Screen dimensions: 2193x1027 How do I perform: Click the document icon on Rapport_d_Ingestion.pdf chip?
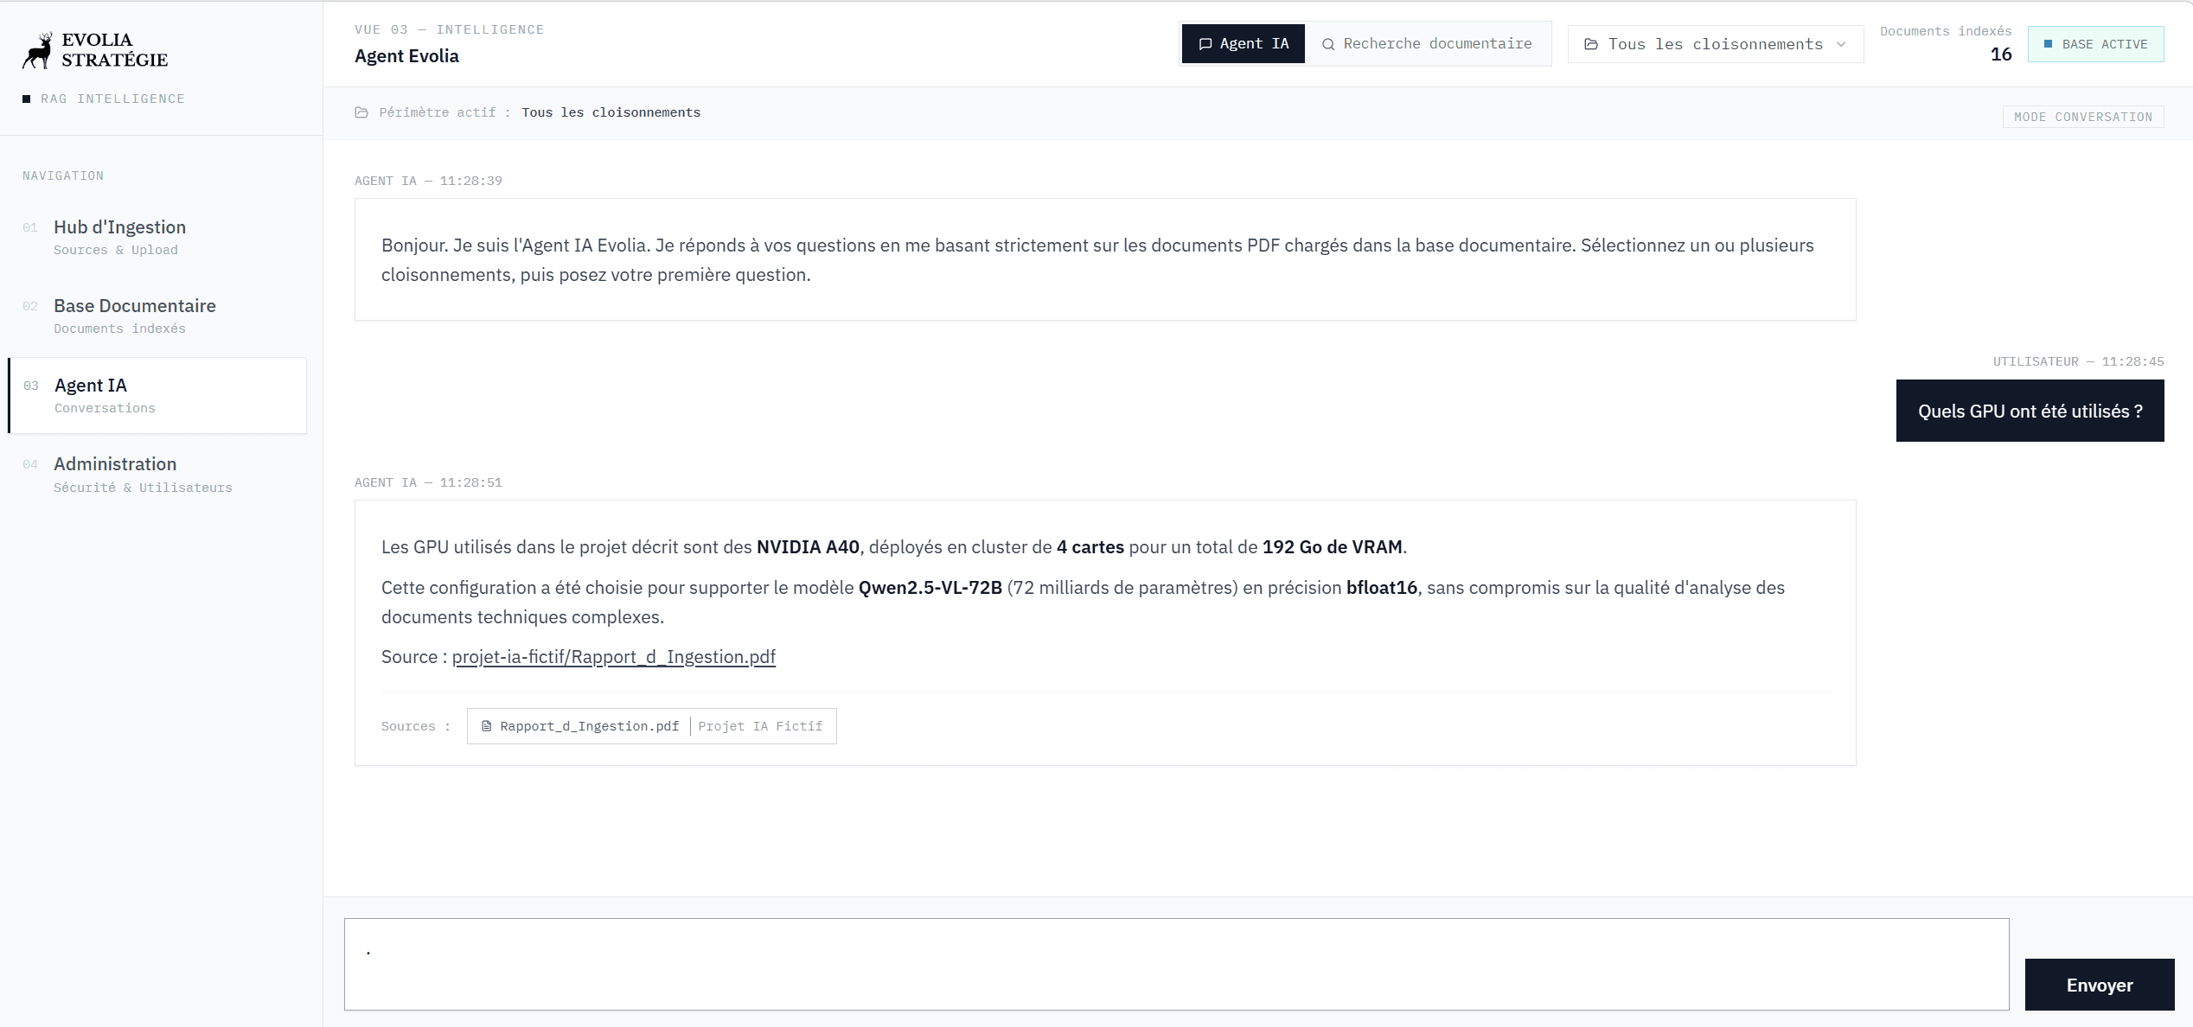(x=487, y=726)
